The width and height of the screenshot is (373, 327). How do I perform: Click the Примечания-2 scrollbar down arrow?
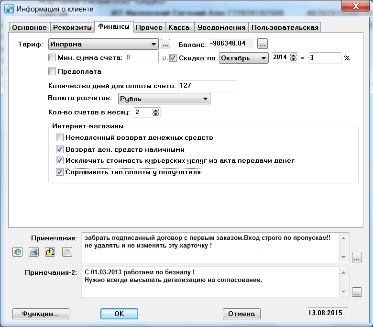pyautogui.click(x=343, y=292)
